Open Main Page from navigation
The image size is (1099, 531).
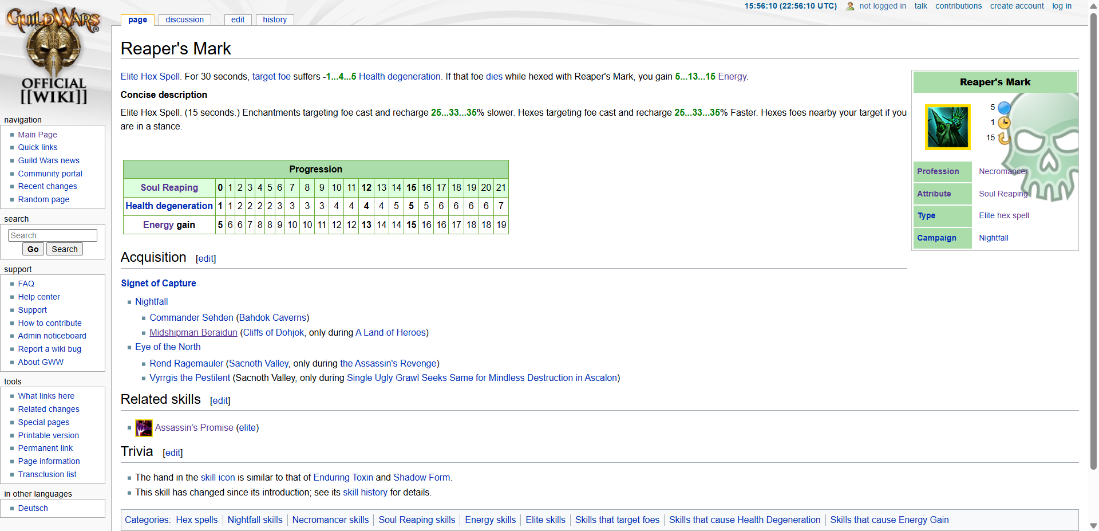tap(37, 135)
